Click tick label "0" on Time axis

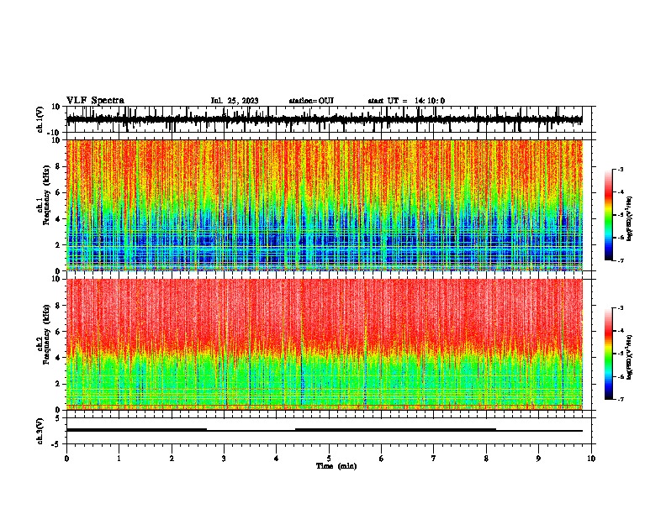[66, 459]
